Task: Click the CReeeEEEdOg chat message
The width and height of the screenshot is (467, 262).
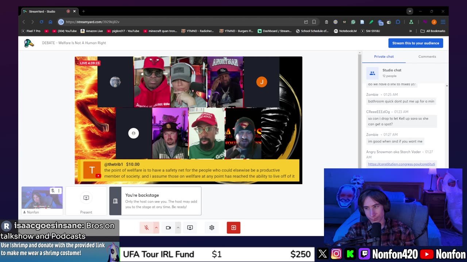Action: coord(401,121)
